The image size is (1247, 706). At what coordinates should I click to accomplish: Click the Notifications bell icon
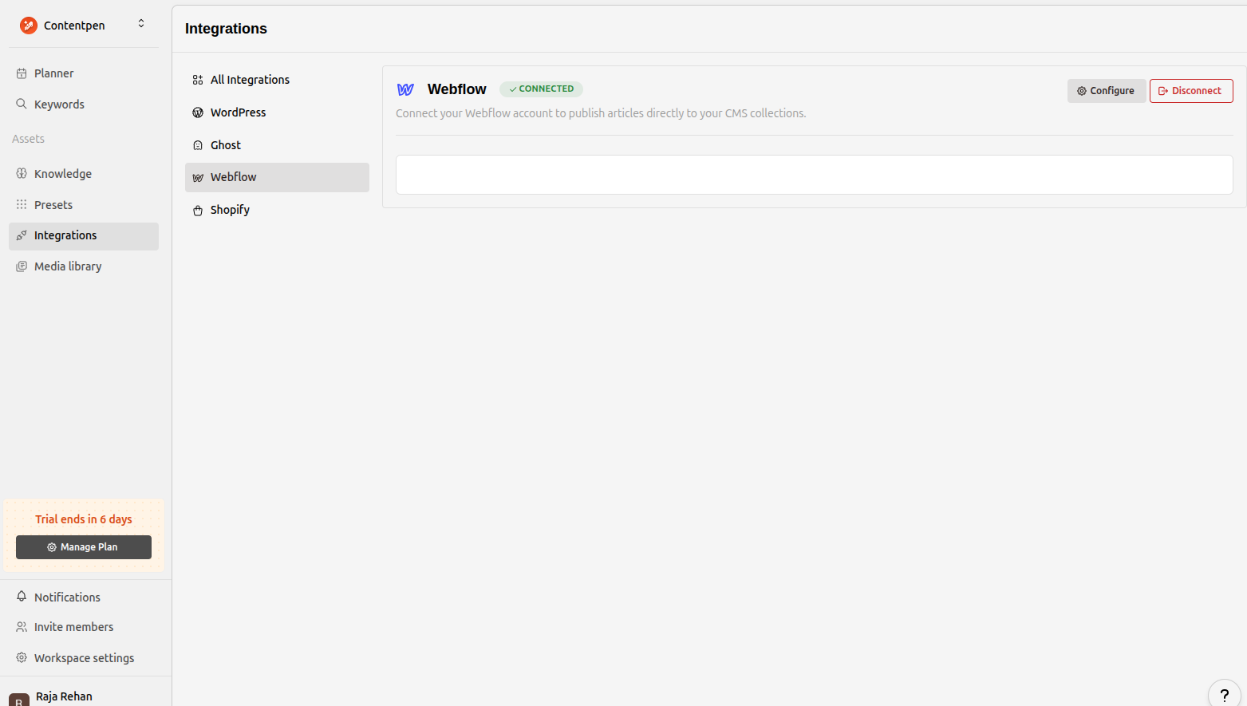click(22, 597)
